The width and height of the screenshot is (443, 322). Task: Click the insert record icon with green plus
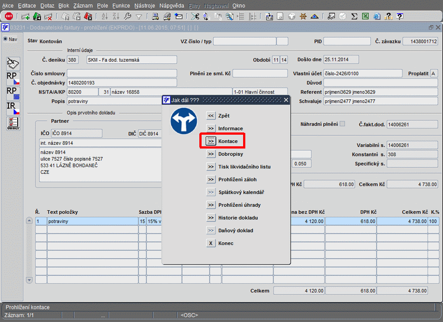[25, 17]
